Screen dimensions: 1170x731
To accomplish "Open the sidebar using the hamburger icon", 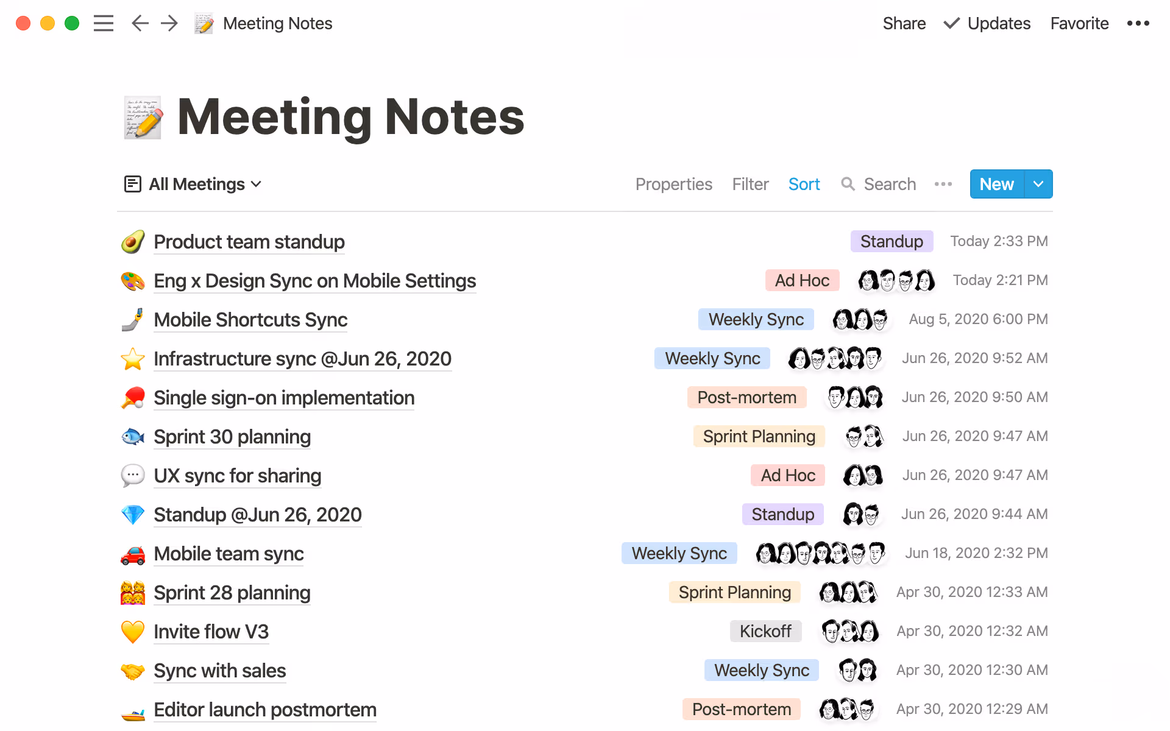I will point(104,23).
